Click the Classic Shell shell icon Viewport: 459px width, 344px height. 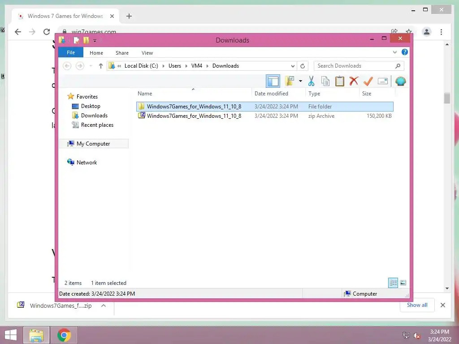pos(400,82)
